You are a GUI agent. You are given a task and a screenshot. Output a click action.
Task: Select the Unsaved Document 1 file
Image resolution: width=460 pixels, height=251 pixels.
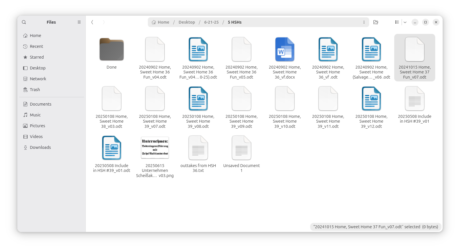pos(242,148)
